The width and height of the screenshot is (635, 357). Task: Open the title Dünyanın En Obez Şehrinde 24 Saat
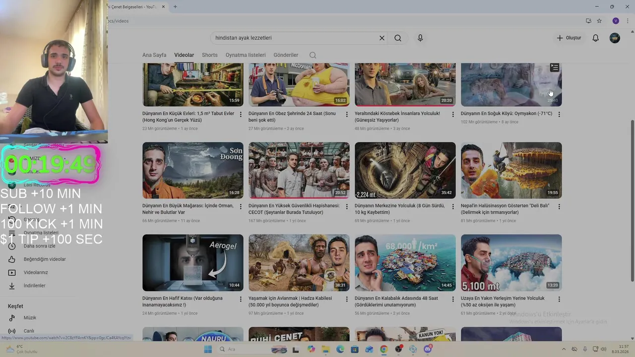point(292,117)
